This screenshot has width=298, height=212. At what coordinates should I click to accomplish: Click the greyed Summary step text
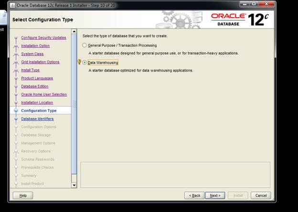click(x=29, y=176)
